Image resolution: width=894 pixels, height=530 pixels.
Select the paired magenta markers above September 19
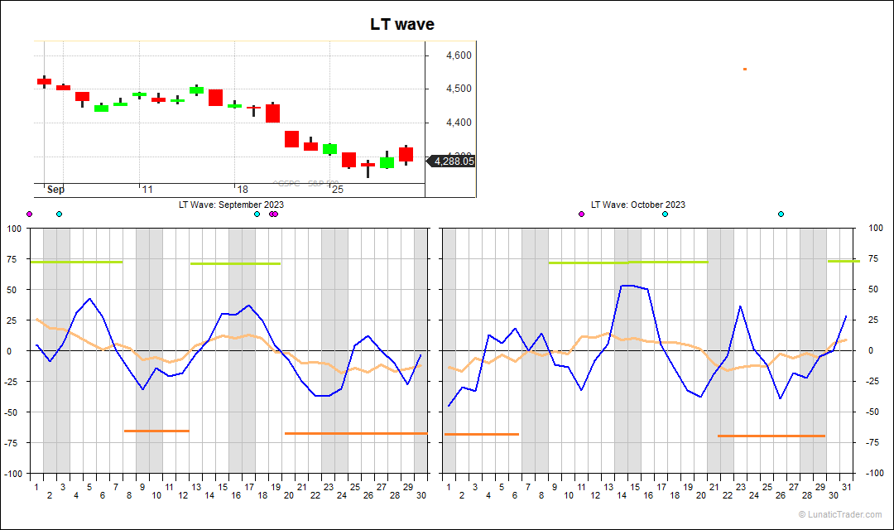(272, 213)
